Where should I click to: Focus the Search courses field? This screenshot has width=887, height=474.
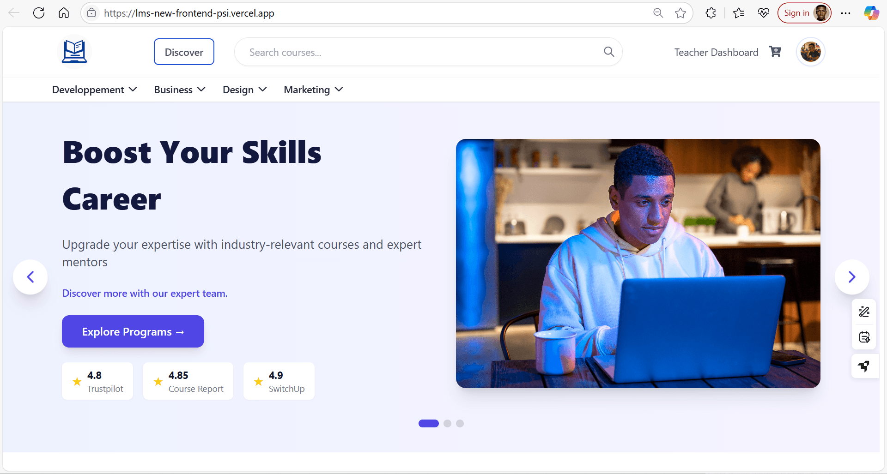[x=428, y=52]
